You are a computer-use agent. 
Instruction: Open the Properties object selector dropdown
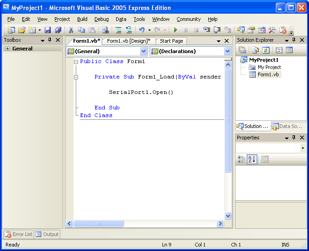pos(303,148)
